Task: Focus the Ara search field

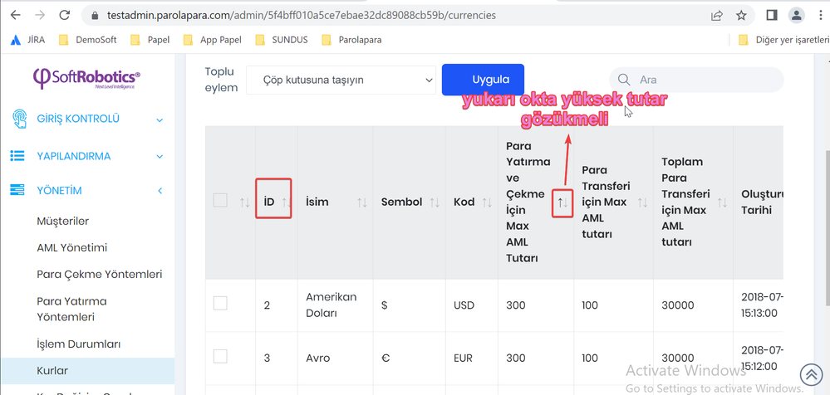Action: (x=696, y=80)
